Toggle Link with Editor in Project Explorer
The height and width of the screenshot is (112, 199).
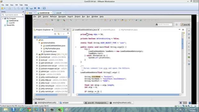[59, 34]
